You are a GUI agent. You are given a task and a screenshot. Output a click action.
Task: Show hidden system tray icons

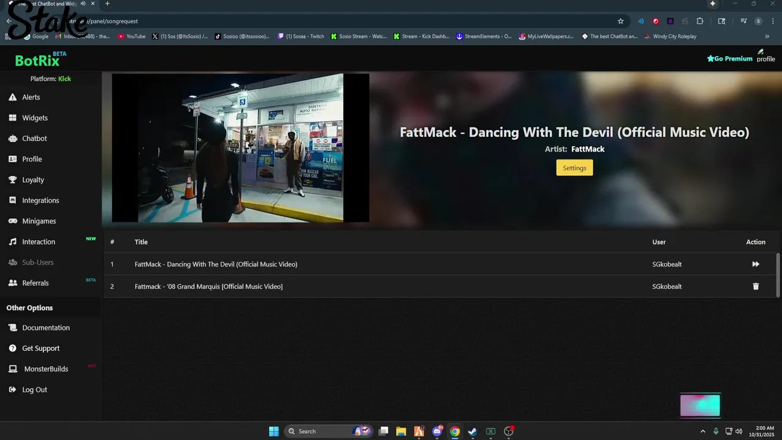click(x=703, y=431)
